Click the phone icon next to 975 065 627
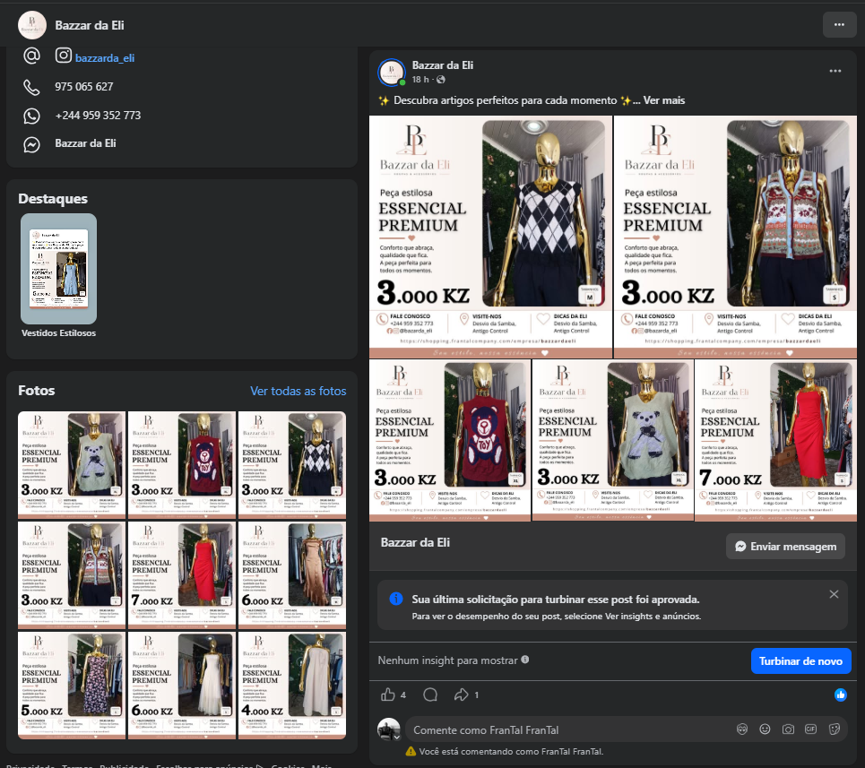865x768 pixels. [x=31, y=87]
